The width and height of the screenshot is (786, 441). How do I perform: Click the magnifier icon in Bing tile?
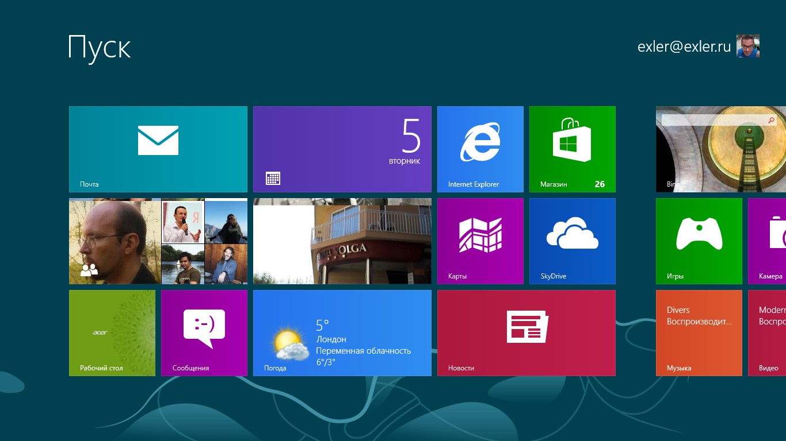pyautogui.click(x=772, y=120)
